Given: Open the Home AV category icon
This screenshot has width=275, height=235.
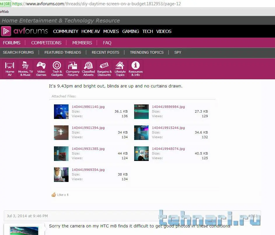Looking at the screenshot, I should [x=10, y=69].
